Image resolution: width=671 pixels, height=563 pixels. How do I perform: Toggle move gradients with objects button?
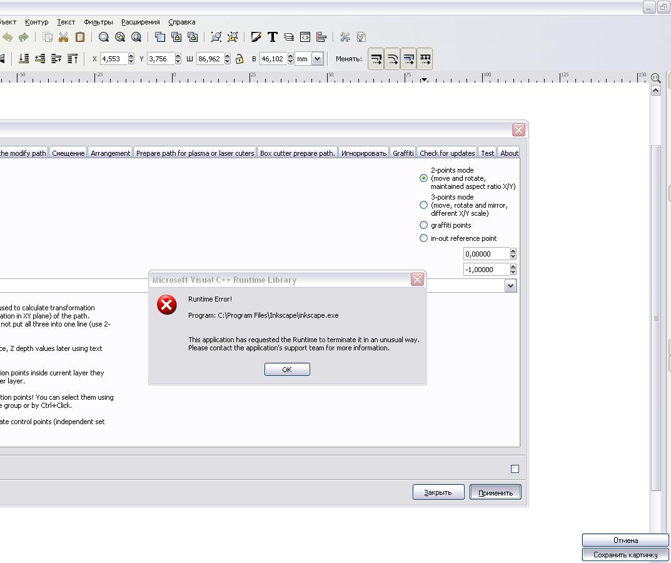409,59
